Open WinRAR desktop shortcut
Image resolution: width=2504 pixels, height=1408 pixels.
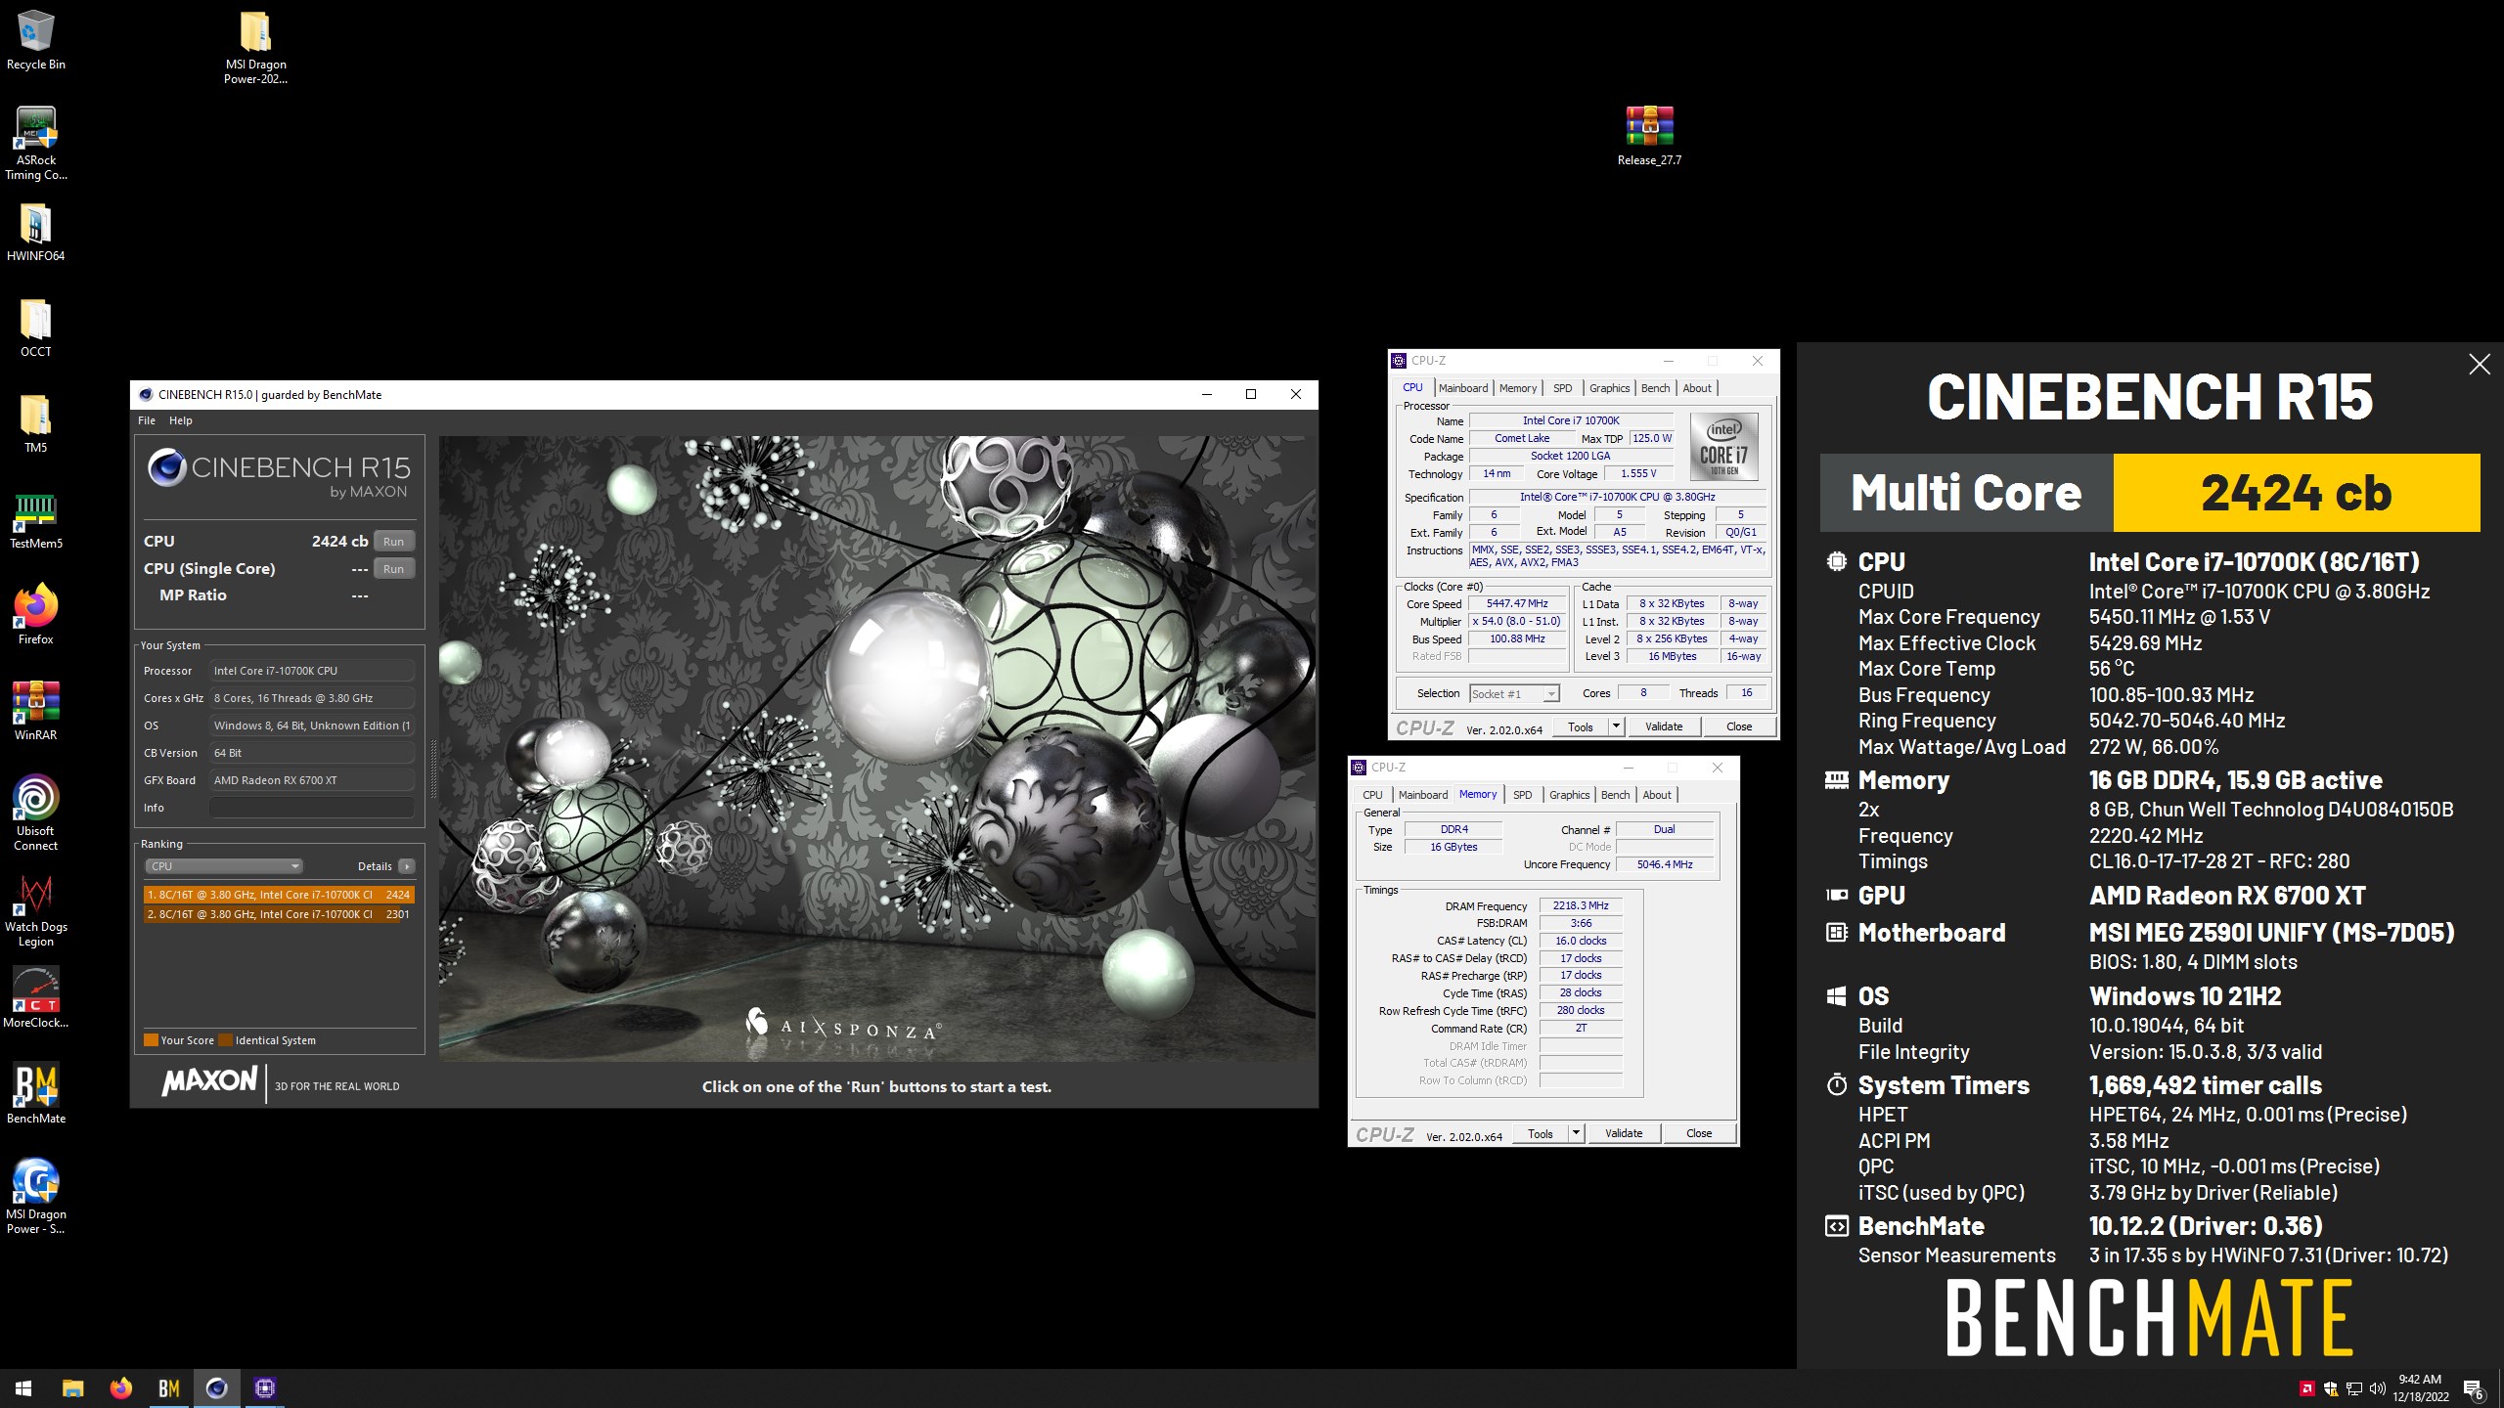(x=35, y=712)
